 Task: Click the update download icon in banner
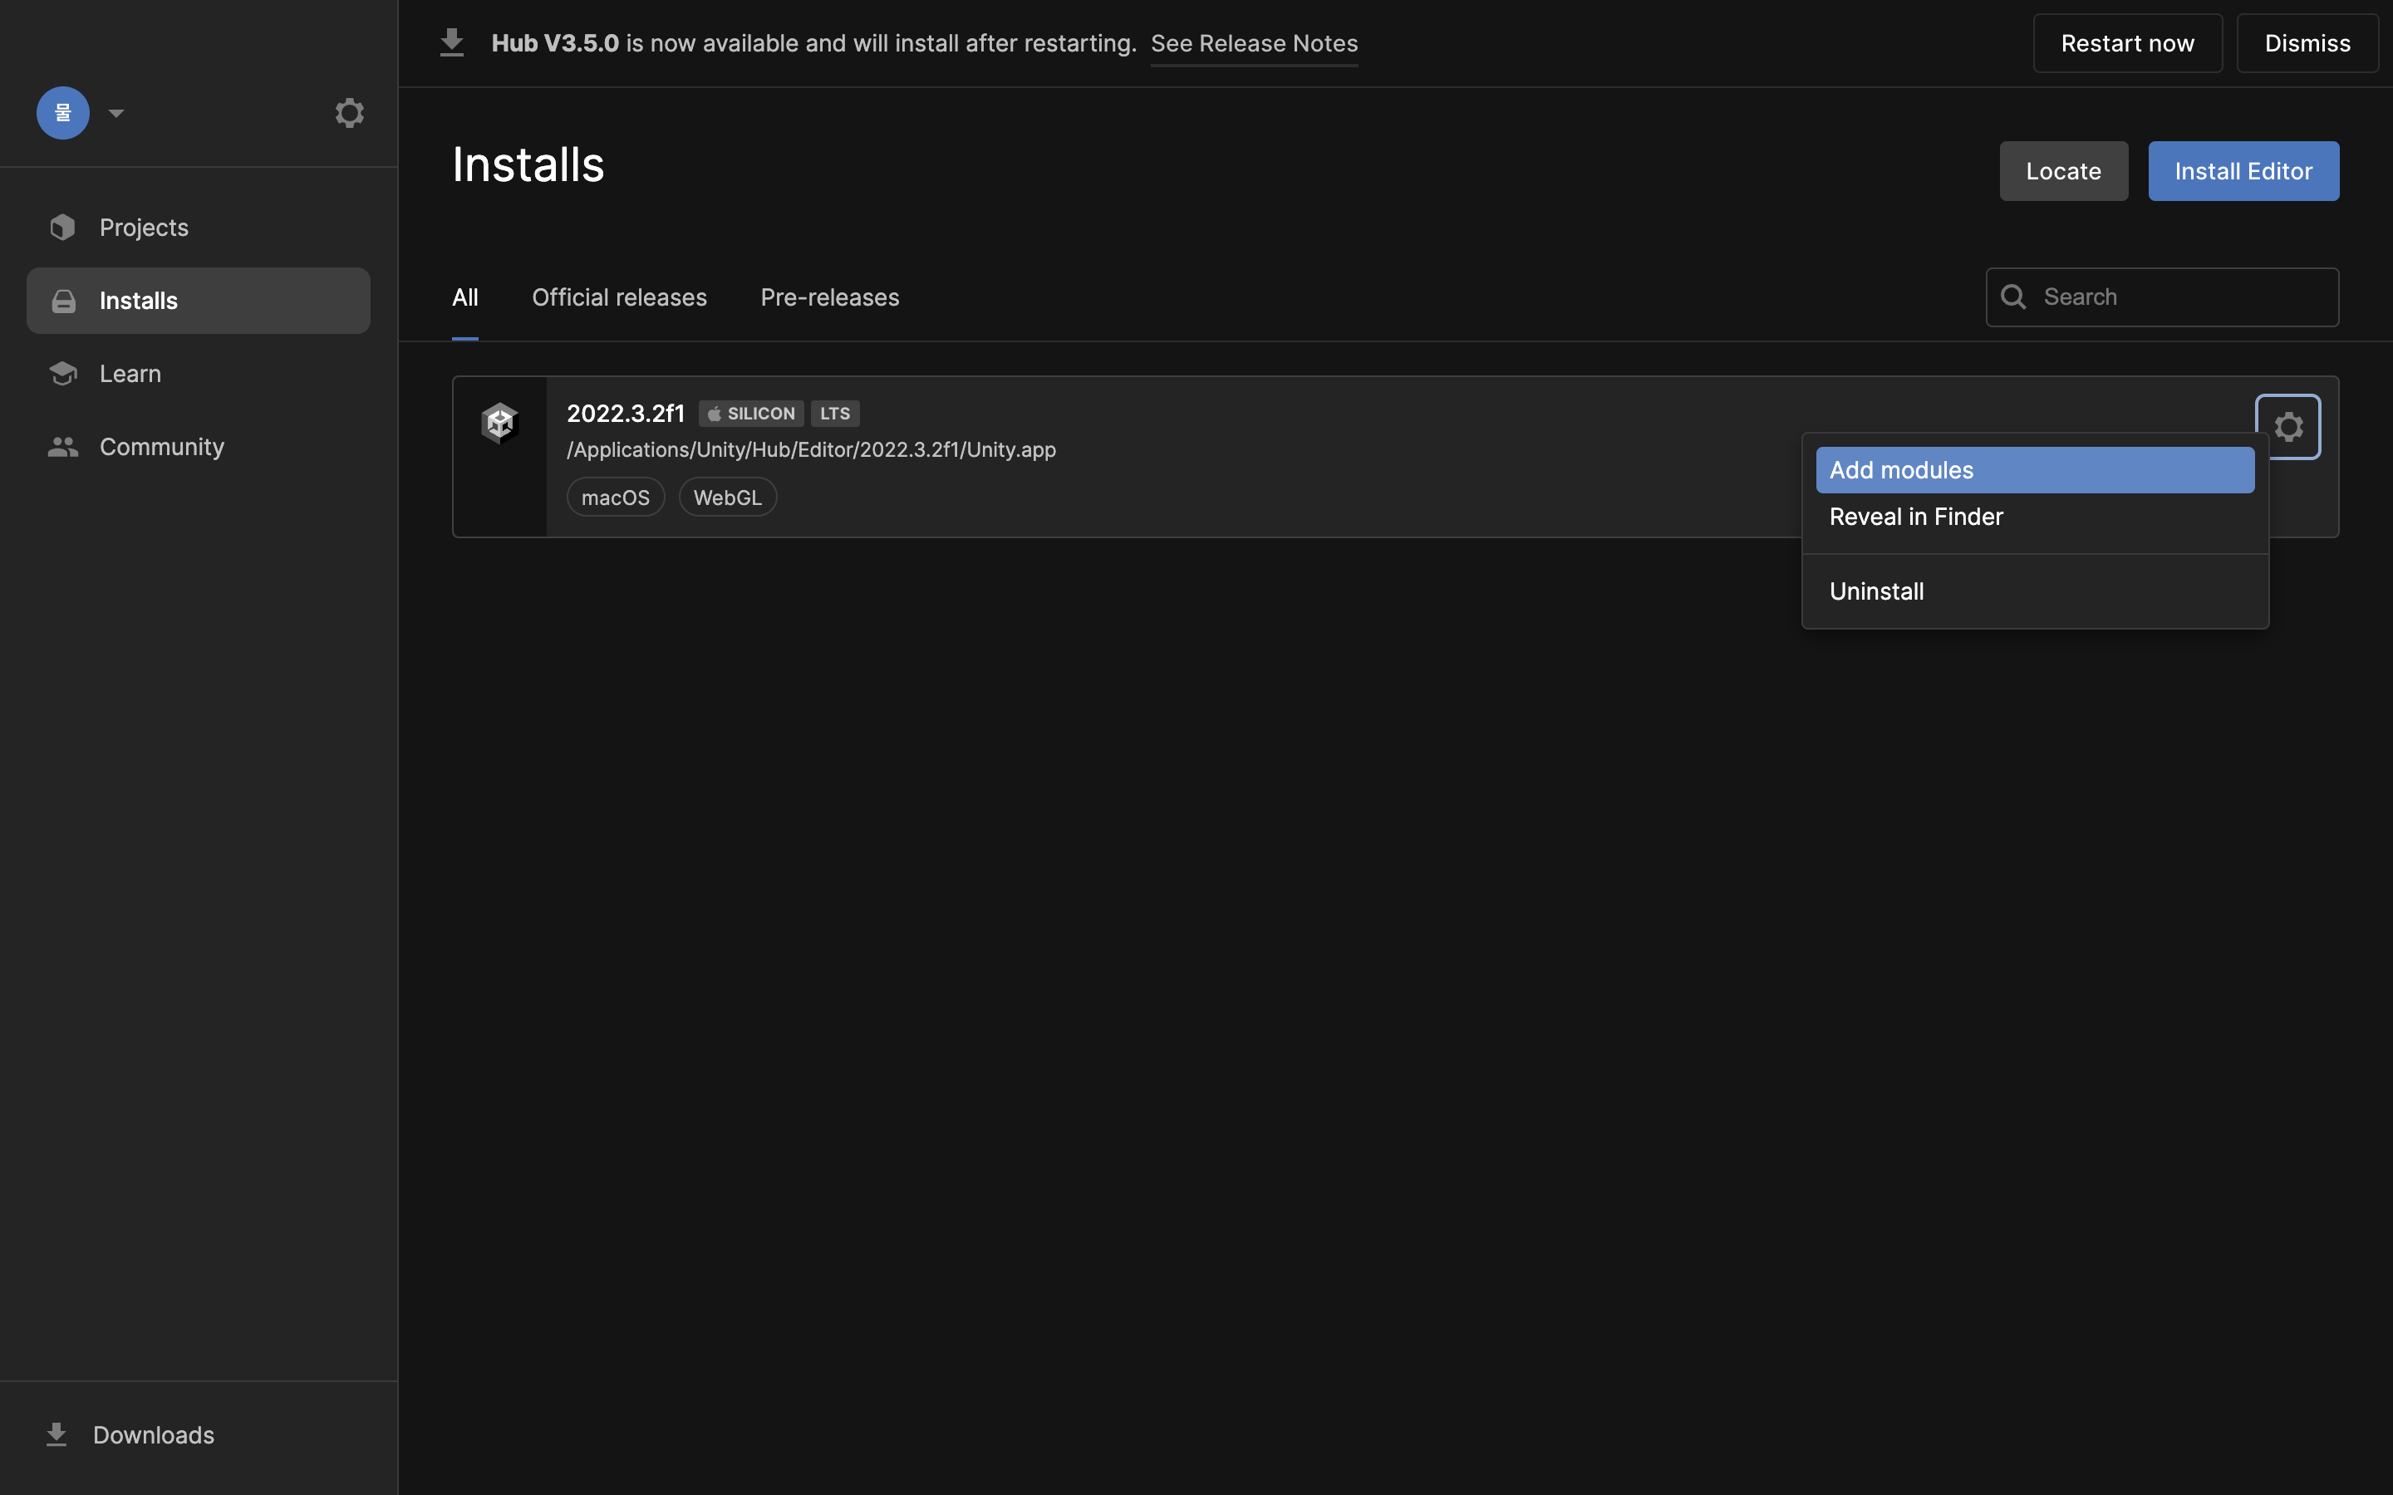tap(452, 42)
